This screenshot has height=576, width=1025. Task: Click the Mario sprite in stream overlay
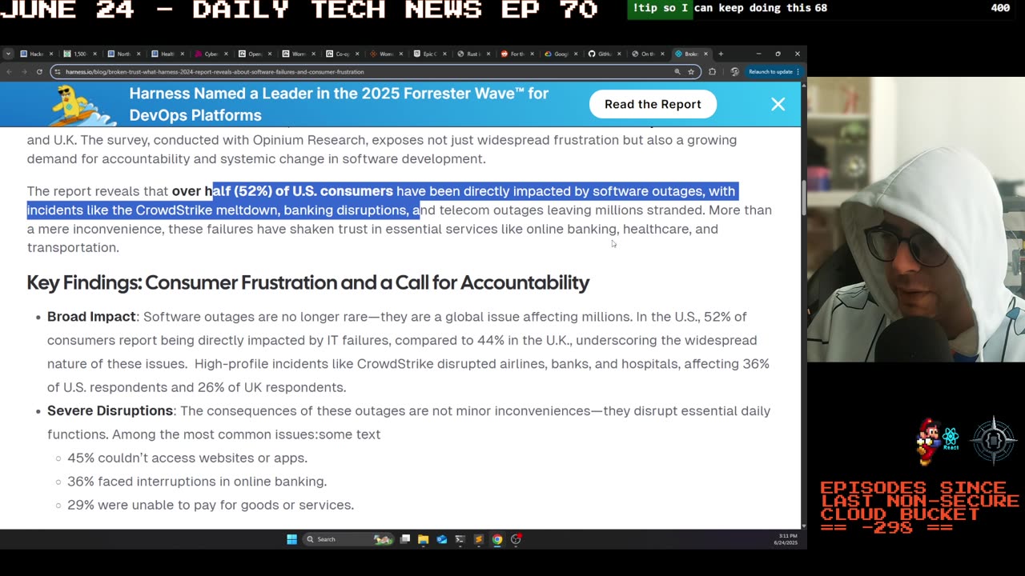(927, 442)
